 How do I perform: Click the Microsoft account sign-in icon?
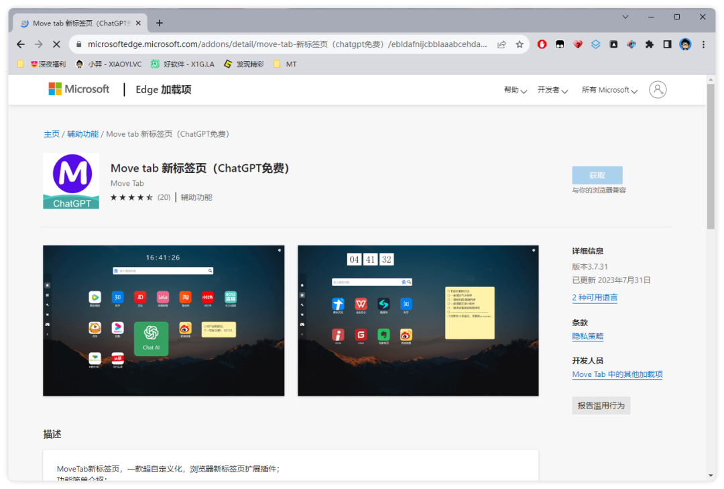(658, 90)
